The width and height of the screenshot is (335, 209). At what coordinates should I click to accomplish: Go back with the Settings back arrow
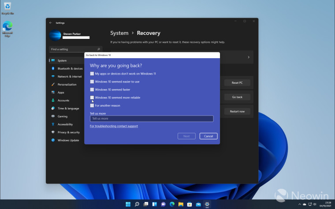(51, 22)
